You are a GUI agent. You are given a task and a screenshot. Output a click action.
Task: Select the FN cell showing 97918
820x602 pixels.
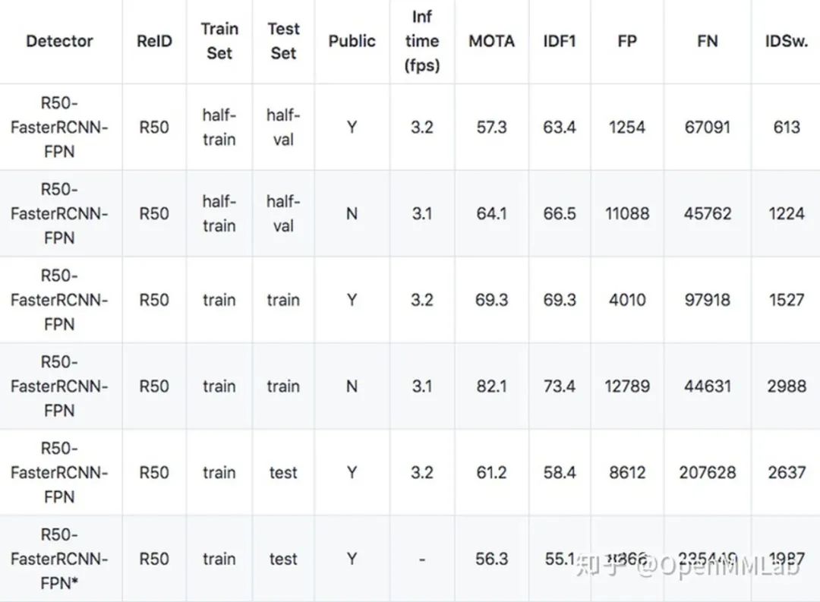707,300
